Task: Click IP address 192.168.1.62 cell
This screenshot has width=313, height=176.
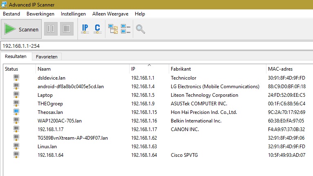Action: (144, 138)
